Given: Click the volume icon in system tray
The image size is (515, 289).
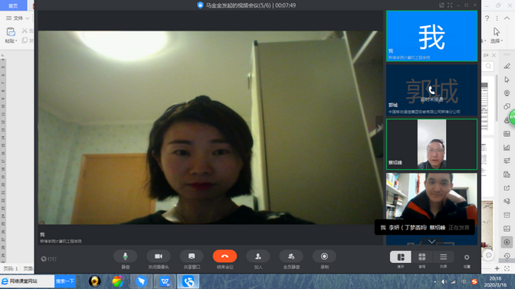Looking at the screenshot, I should [x=444, y=281].
